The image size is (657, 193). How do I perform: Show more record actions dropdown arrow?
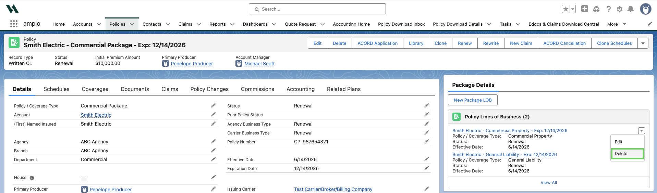coord(643,43)
